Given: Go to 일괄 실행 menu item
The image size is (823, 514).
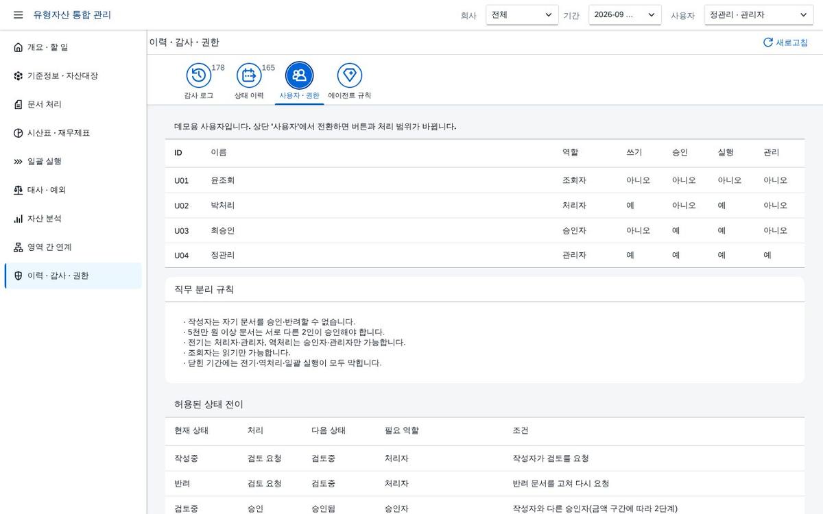Looking at the screenshot, I should point(73,162).
